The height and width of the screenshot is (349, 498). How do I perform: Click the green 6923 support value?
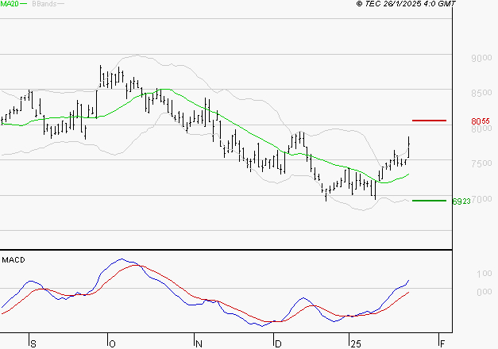click(x=461, y=201)
